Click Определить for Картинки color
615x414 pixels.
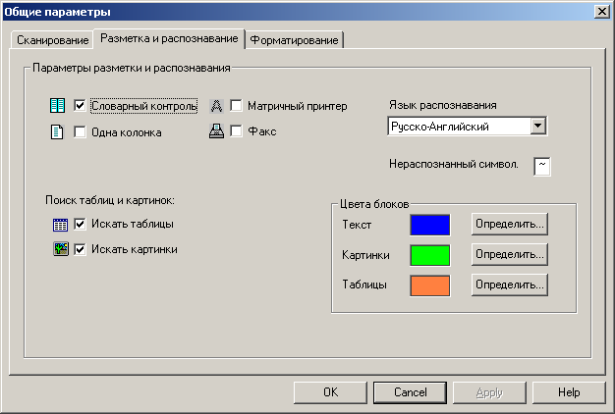510,255
